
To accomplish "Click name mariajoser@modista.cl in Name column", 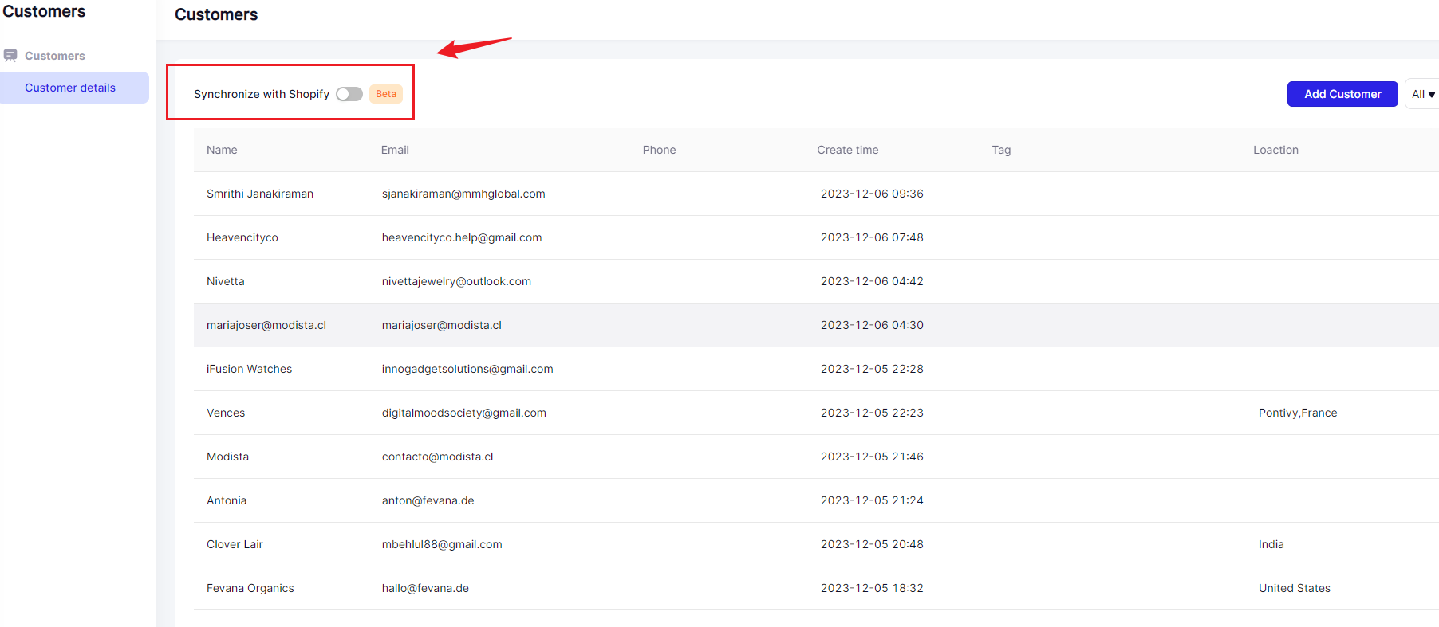I will tap(266, 325).
